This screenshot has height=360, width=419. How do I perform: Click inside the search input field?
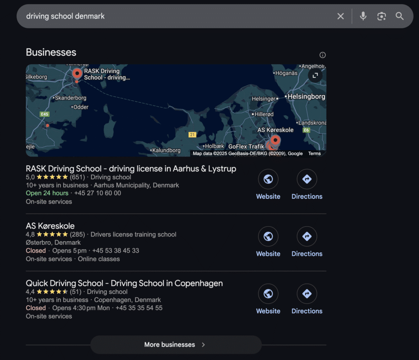pos(164,16)
